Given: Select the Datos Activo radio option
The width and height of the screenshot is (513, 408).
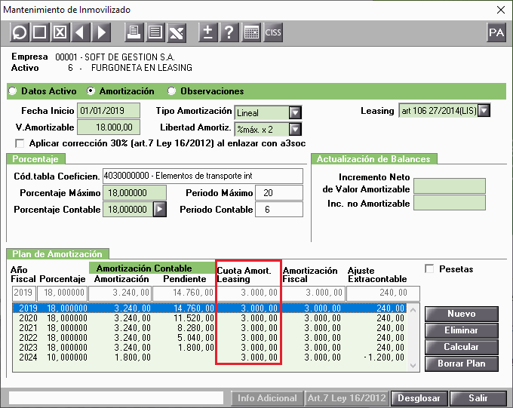Looking at the screenshot, I should pyautogui.click(x=12, y=91).
